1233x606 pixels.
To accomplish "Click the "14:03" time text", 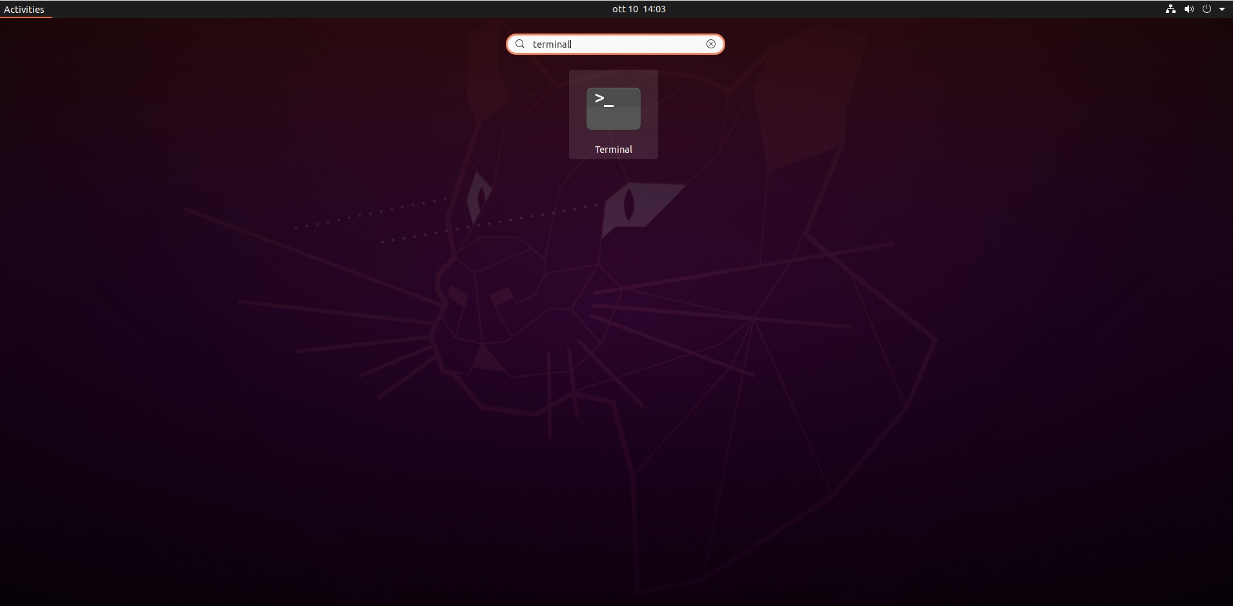I will [654, 9].
